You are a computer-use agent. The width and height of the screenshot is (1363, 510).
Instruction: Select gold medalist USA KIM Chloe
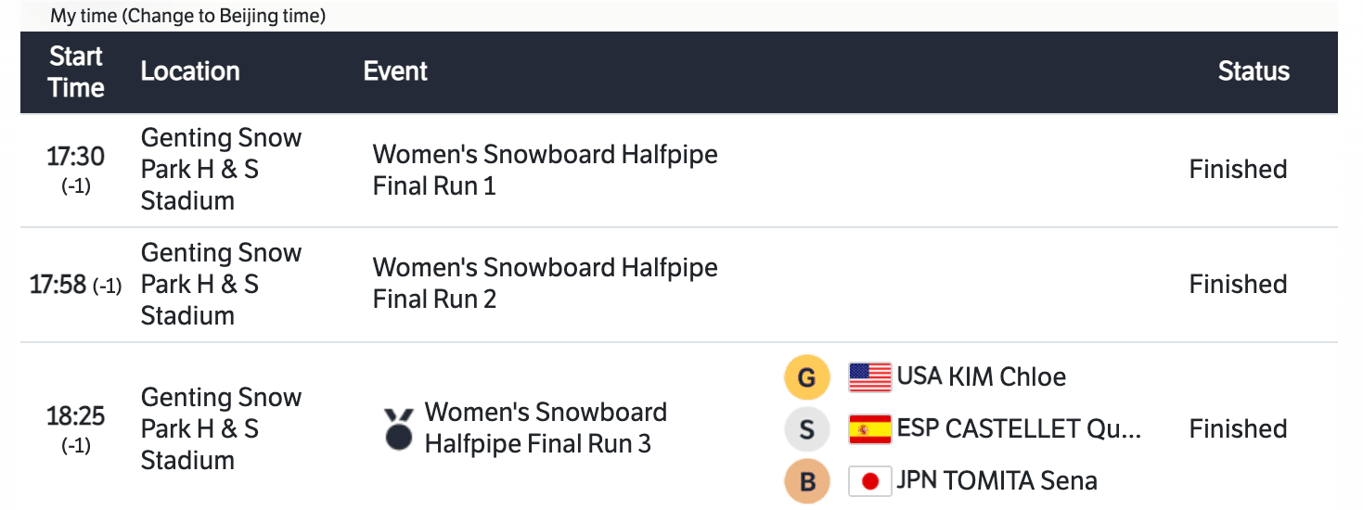coord(981,376)
